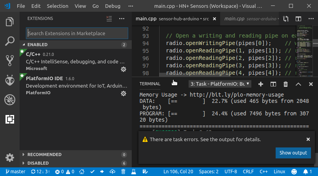This screenshot has width=318, height=176.
Task: Open the Manage gear in activity bar
Action: (9, 158)
